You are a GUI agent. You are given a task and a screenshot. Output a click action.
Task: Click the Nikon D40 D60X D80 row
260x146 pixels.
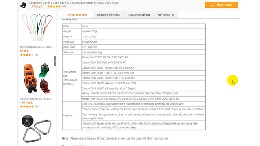143,99
